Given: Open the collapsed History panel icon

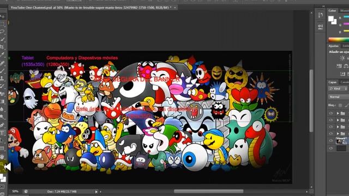Looking at the screenshot, I should coord(320,15).
